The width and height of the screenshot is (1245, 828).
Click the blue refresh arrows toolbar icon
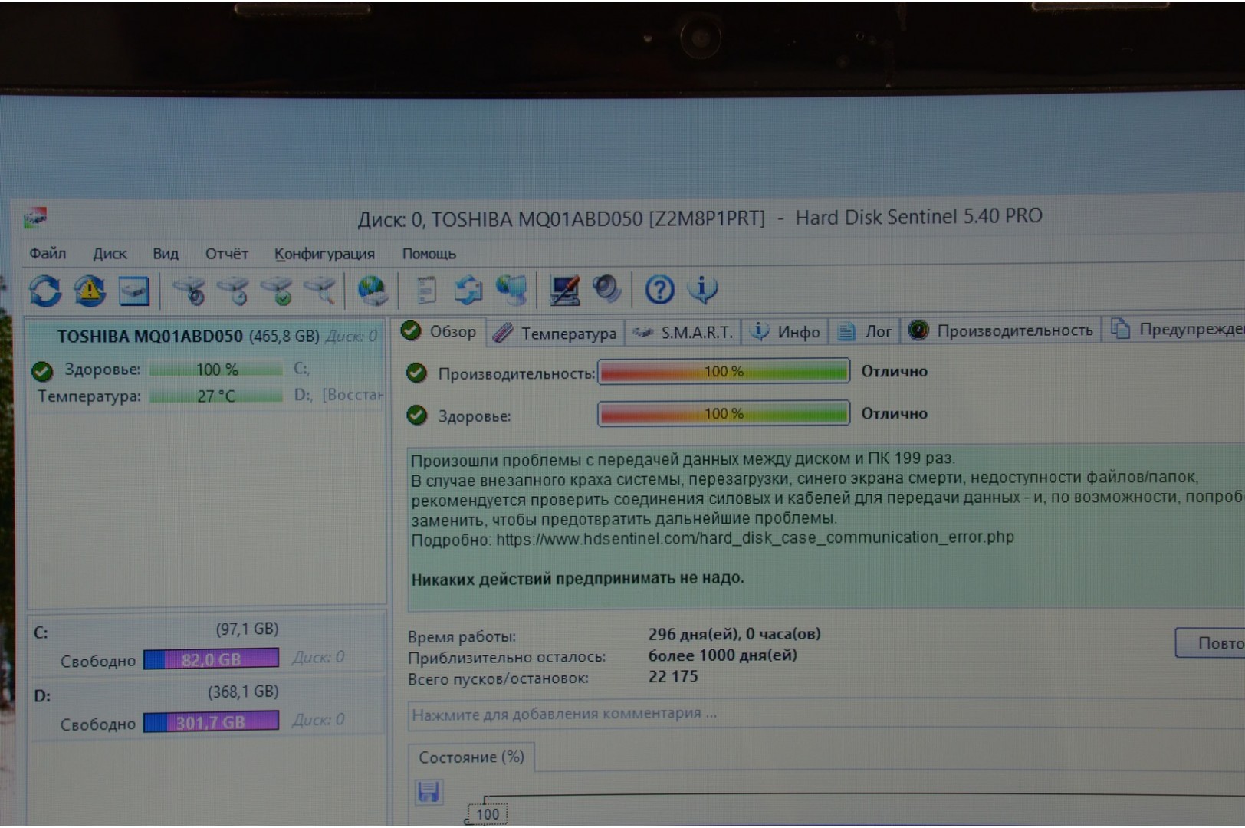[x=44, y=291]
